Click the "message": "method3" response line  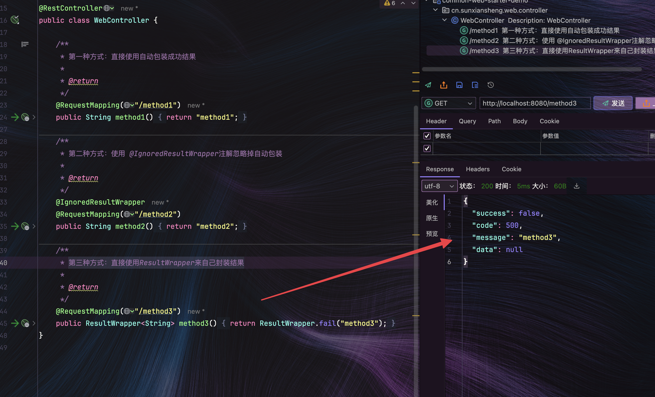point(516,237)
